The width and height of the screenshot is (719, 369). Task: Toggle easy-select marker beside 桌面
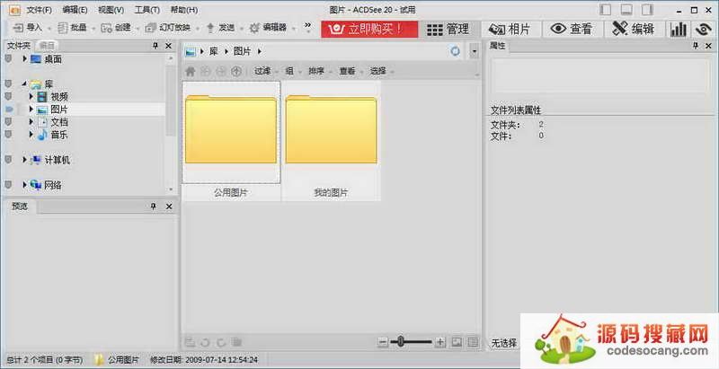(x=8, y=58)
